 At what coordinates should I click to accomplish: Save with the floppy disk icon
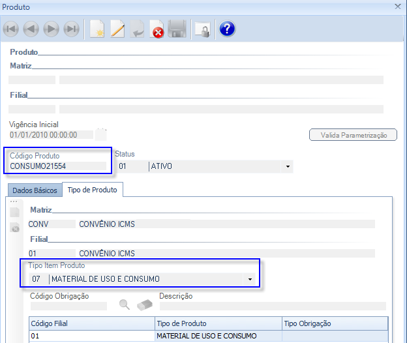177,29
